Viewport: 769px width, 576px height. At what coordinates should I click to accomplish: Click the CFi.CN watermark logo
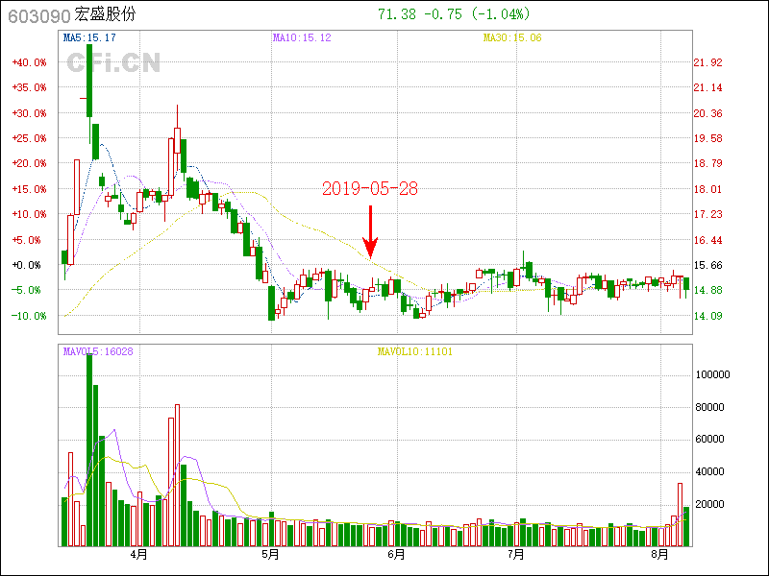pyautogui.click(x=113, y=62)
